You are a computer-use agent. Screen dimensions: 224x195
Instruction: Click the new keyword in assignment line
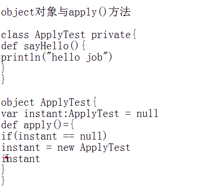(x=66, y=148)
